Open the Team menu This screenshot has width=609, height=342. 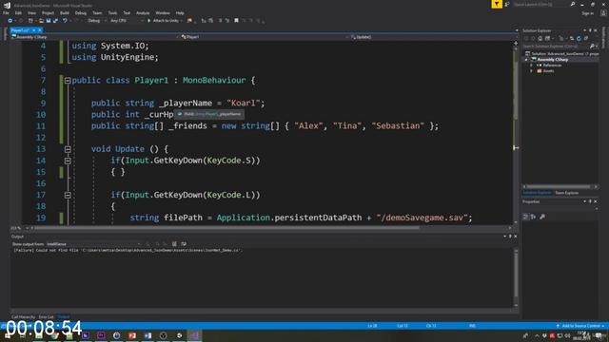[97, 13]
